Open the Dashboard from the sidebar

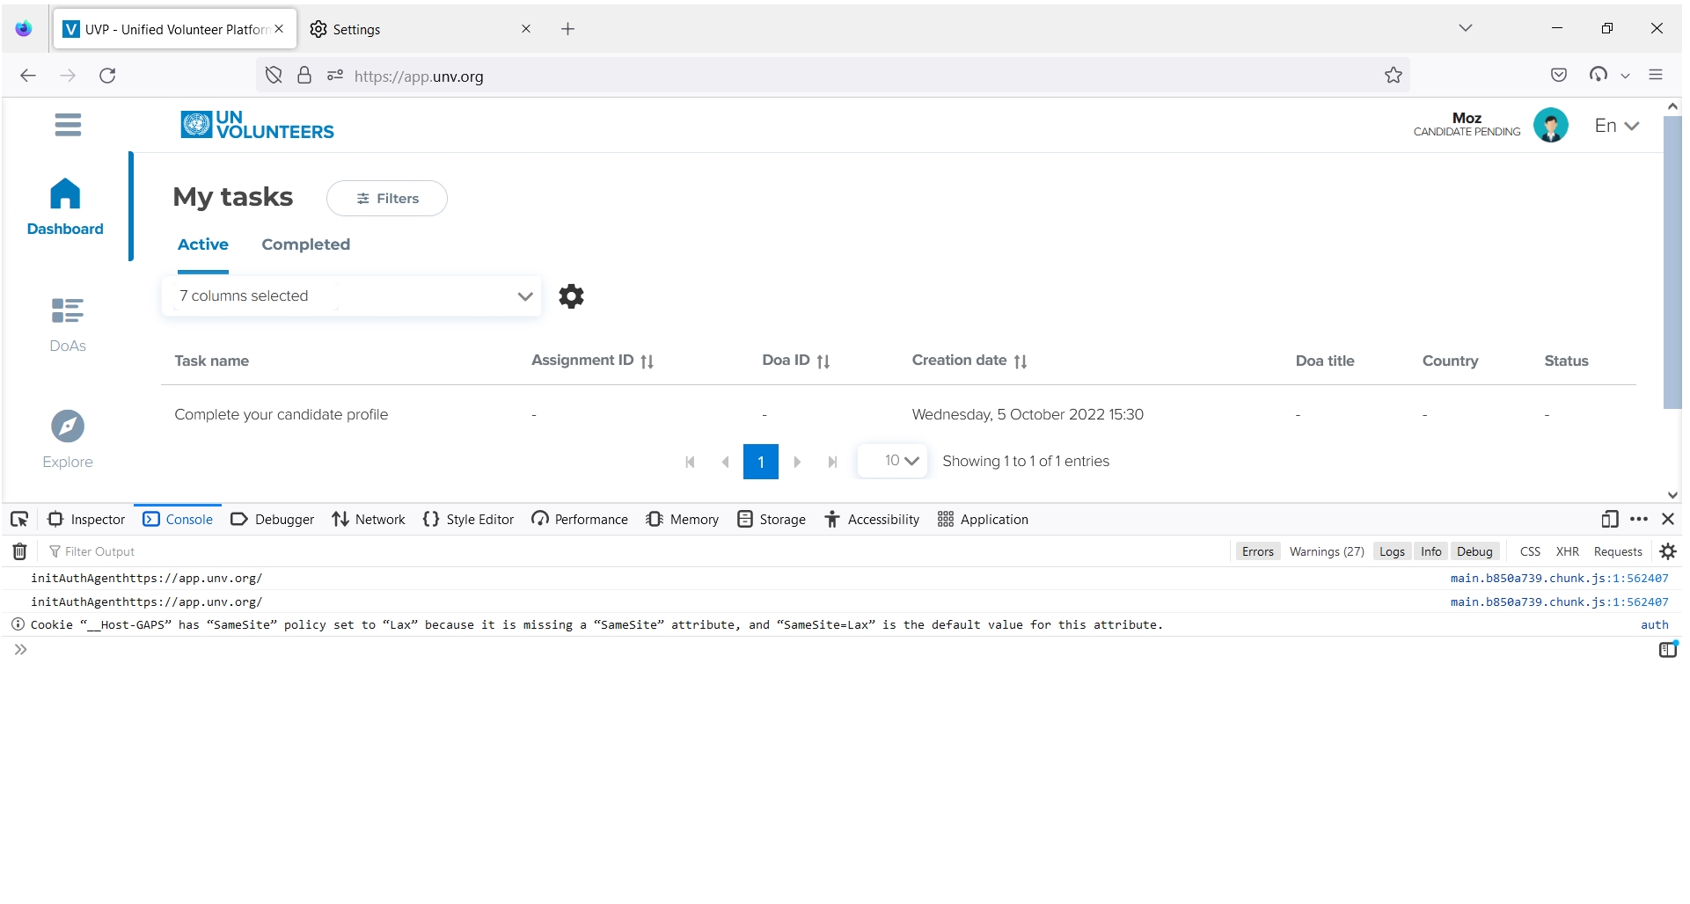click(66, 207)
